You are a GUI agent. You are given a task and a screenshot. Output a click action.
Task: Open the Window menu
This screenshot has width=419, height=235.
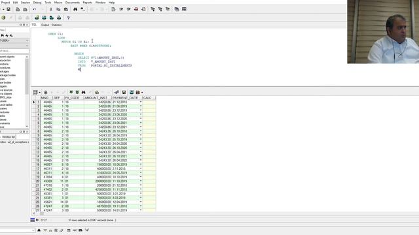pos(100,3)
